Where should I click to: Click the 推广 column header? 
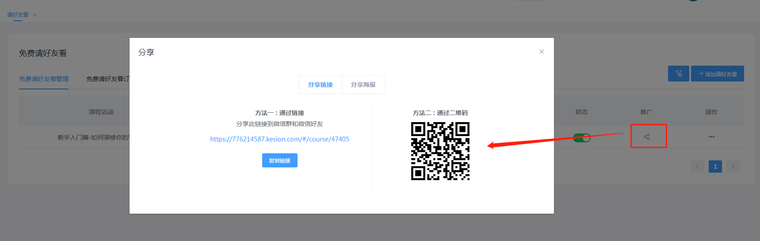646,112
